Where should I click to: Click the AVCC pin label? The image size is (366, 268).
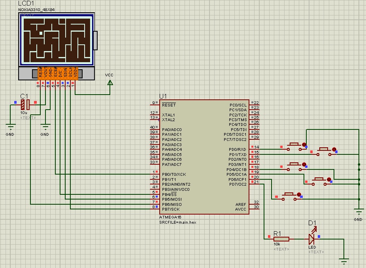[240, 209]
